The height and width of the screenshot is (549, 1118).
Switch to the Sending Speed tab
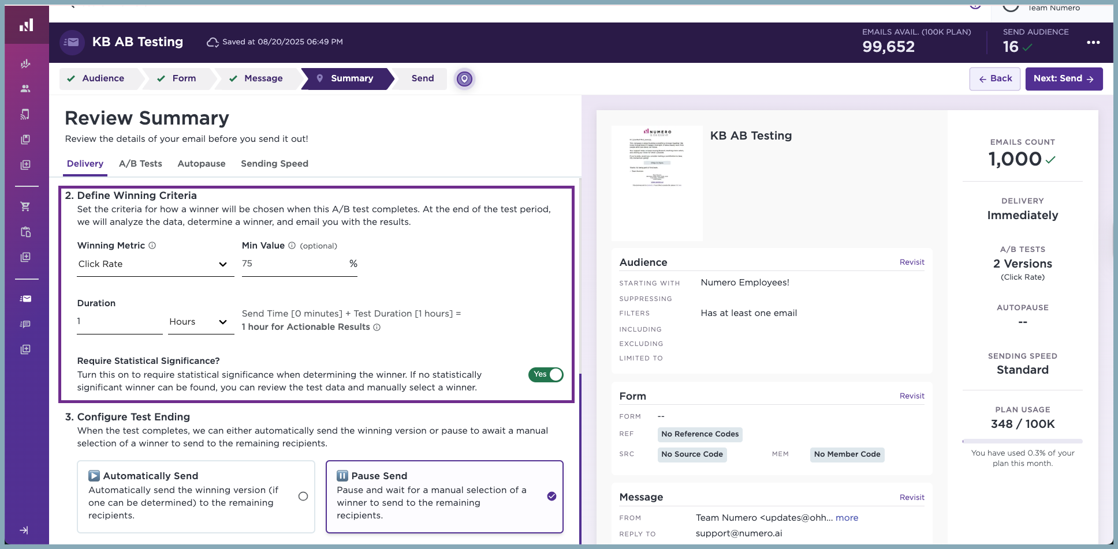click(x=274, y=164)
